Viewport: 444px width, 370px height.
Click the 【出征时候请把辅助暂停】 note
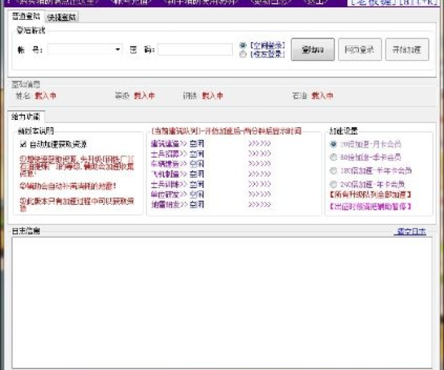(x=371, y=206)
